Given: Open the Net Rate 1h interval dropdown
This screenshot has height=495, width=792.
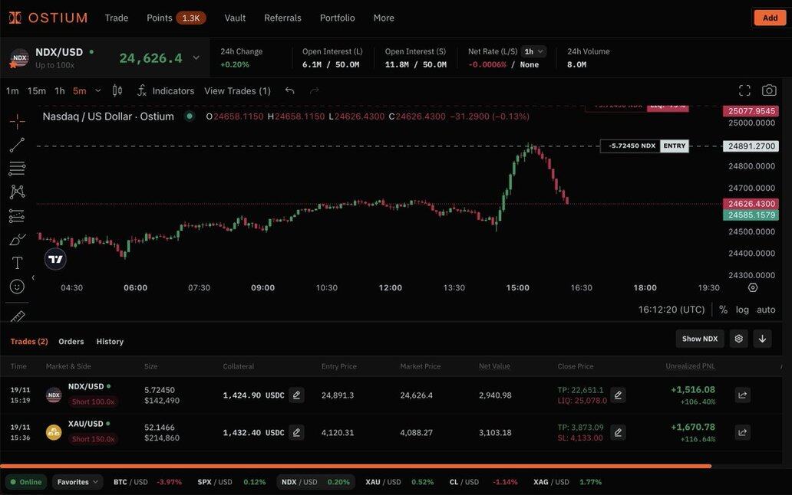Looking at the screenshot, I should [x=533, y=51].
